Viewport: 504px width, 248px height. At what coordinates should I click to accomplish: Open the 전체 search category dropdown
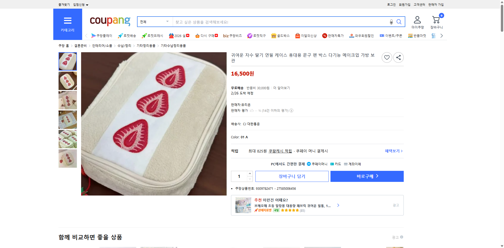coord(154,22)
